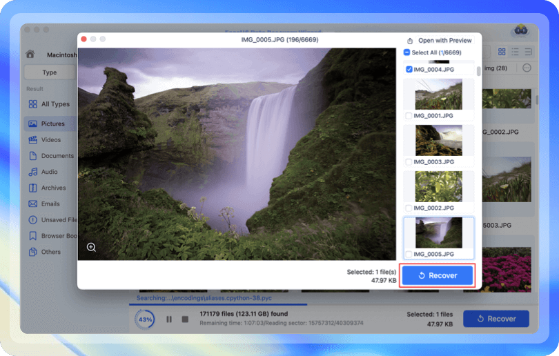Select the IMG_0001.JPG thumbnail in the preview list

438,95
